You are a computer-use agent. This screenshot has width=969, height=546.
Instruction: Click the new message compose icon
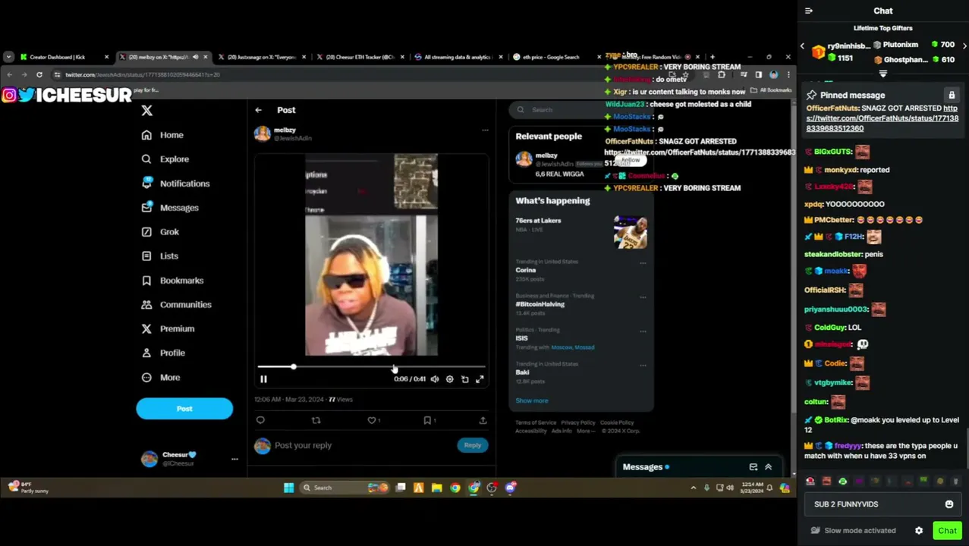click(753, 467)
